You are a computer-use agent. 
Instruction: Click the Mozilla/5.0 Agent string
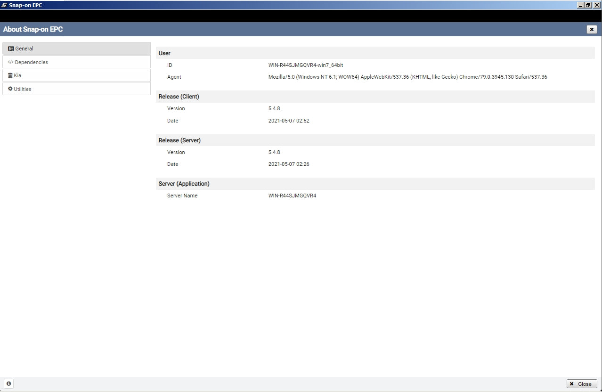click(407, 77)
